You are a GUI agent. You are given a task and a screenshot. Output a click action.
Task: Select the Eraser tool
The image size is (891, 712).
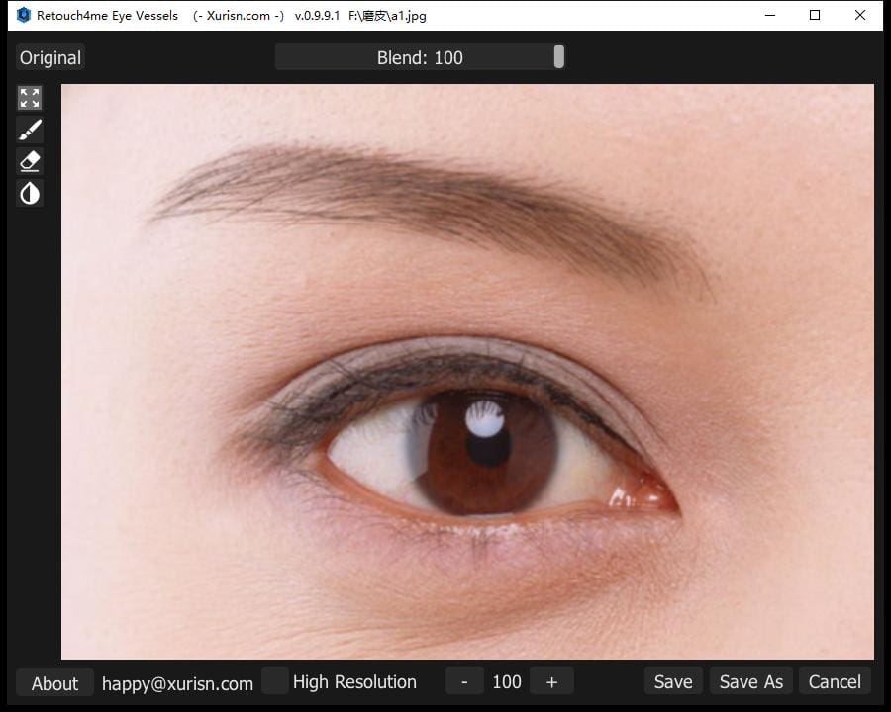tap(30, 161)
